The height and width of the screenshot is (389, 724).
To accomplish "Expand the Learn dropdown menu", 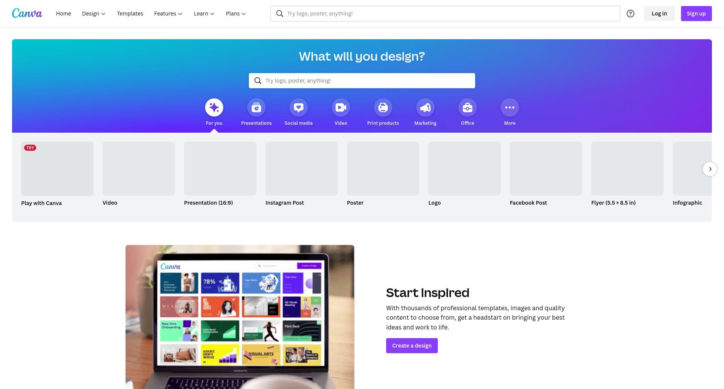I will pos(204,14).
